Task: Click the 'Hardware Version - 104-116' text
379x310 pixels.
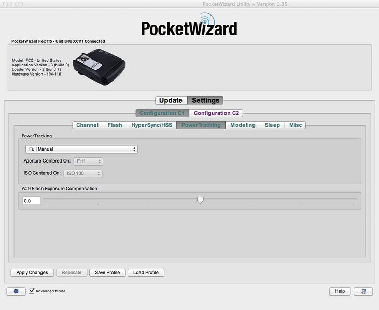Action: tap(36, 74)
